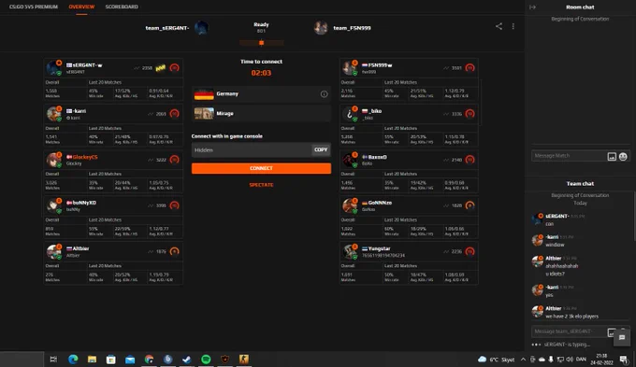Screen dimensions: 636x367
Task: Click GoNNNzo skill level badge
Action: tap(470, 205)
